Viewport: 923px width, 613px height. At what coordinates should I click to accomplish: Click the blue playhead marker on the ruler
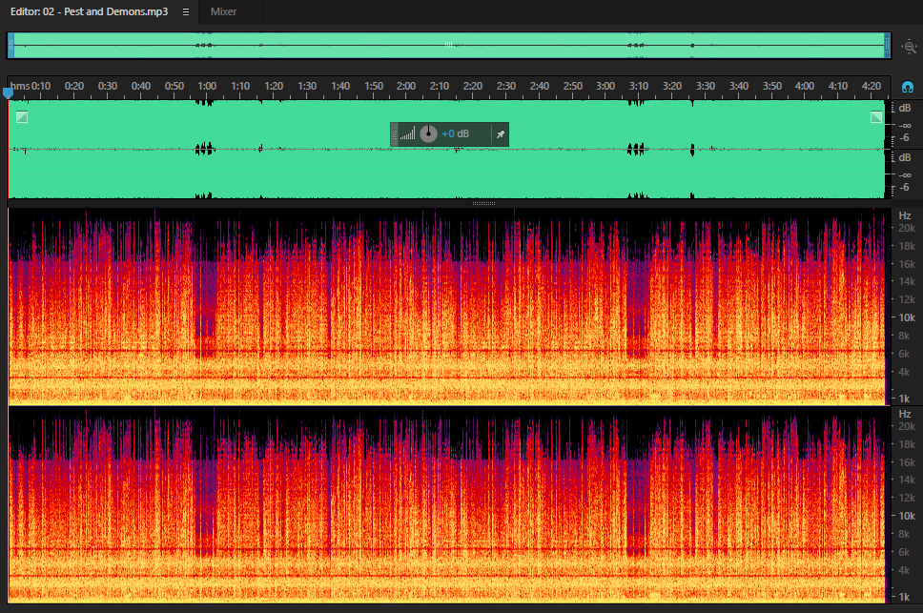[8, 92]
